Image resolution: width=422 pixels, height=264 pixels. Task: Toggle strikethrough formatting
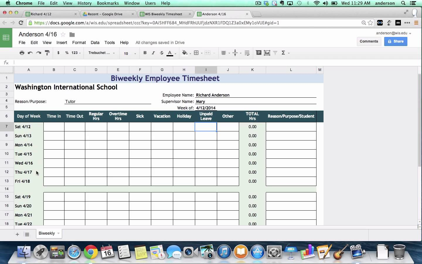tap(161, 53)
